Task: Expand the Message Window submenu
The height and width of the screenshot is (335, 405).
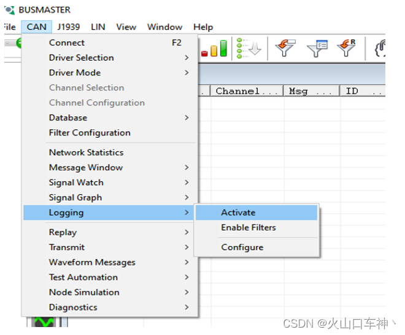Action: click(x=110, y=167)
